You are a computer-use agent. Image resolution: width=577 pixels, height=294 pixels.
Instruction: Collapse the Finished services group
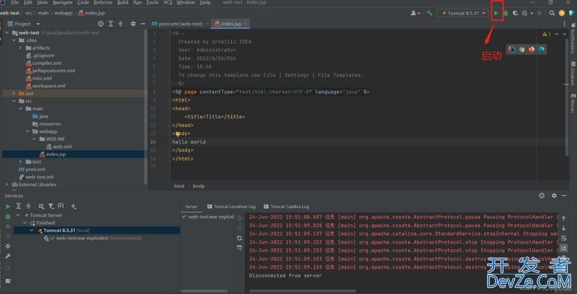point(25,223)
